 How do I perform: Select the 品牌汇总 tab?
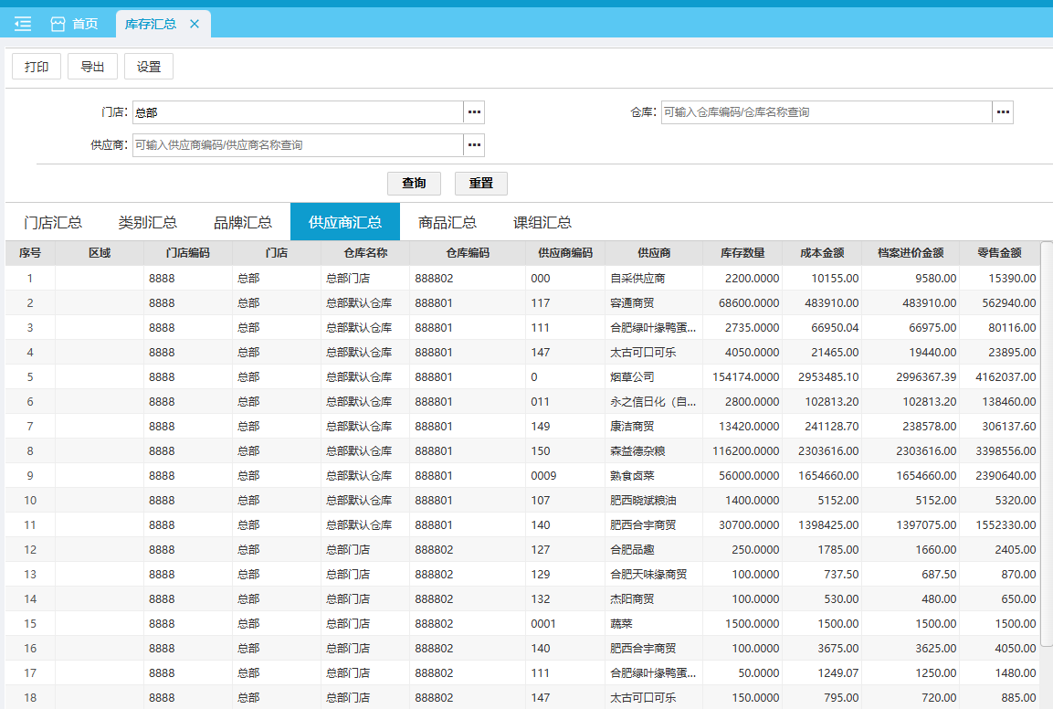click(243, 222)
